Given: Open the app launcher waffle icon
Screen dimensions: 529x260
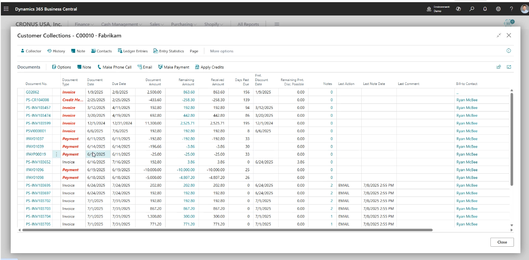Looking at the screenshot, I should coord(6,9).
